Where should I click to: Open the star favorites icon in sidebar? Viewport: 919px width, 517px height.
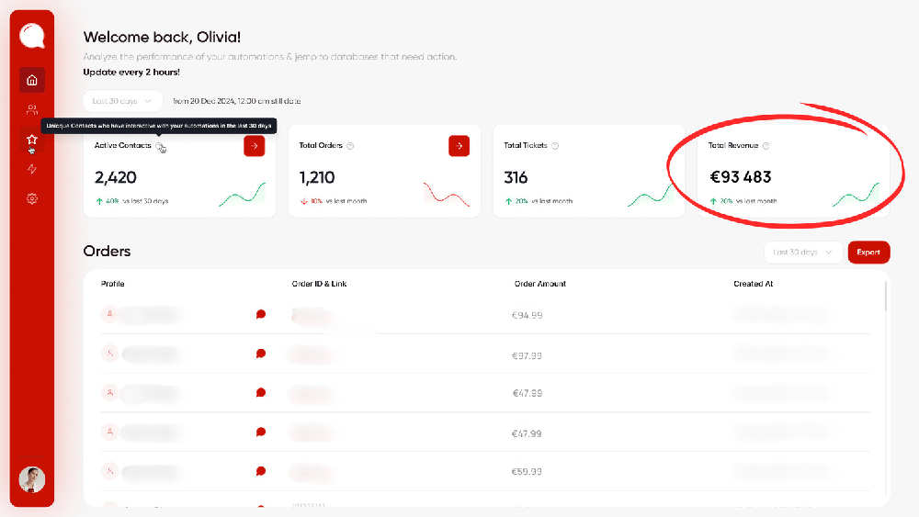click(x=31, y=140)
